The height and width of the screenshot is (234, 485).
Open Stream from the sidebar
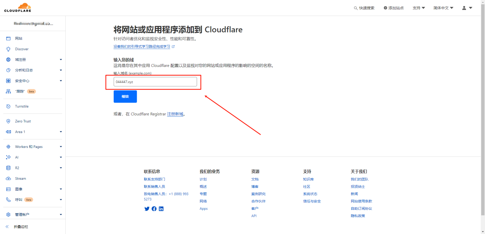[20, 178]
